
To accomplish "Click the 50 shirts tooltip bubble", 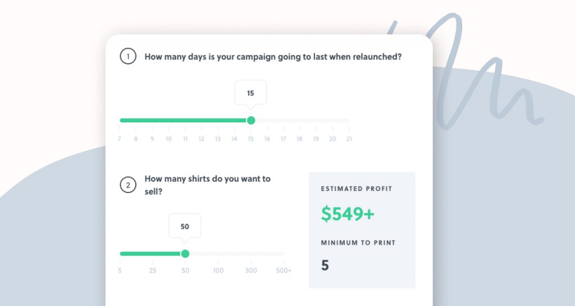I will [185, 226].
